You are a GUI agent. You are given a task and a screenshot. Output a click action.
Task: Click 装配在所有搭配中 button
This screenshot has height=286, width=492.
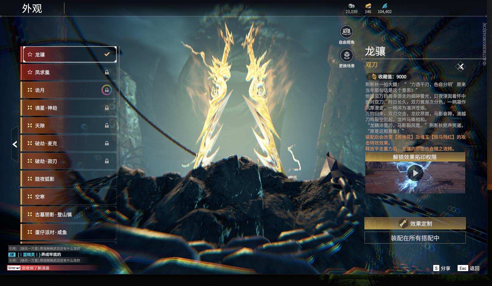coord(415,238)
